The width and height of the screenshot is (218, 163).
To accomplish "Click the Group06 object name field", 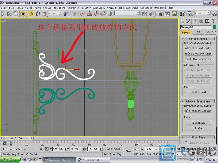I will tap(196, 27).
